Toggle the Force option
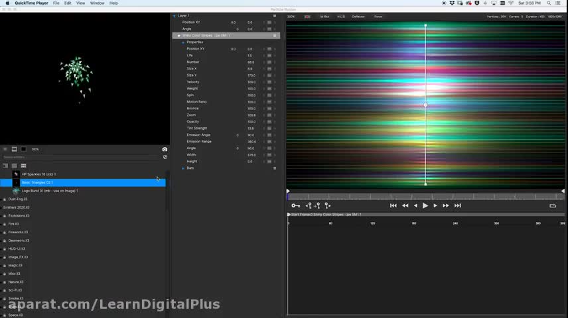This screenshot has width=568, height=318. click(x=378, y=16)
